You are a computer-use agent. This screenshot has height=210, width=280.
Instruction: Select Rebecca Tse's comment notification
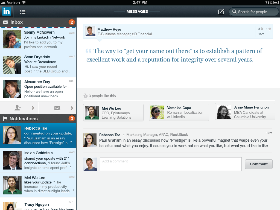click(x=38, y=136)
